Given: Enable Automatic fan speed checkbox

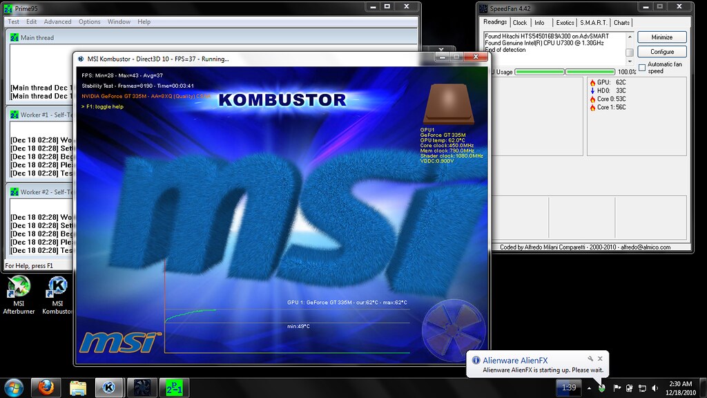Looking at the screenshot, I should point(642,68).
